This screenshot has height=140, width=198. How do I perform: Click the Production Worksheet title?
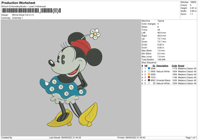[17, 2]
